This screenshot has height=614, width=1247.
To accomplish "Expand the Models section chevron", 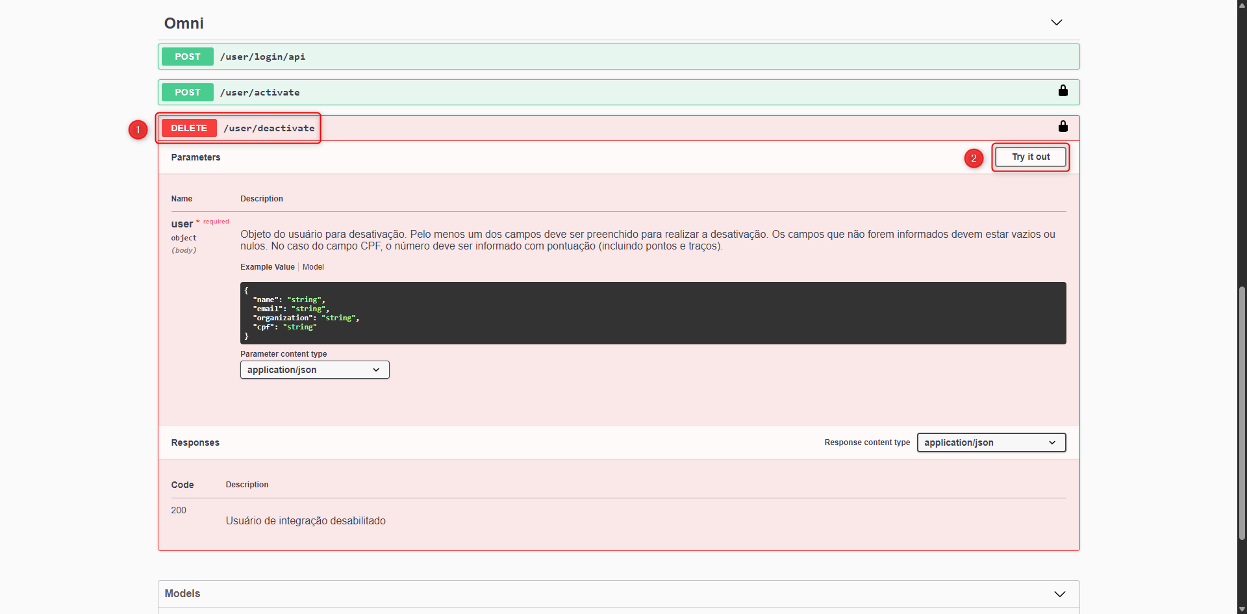I will click(1060, 593).
